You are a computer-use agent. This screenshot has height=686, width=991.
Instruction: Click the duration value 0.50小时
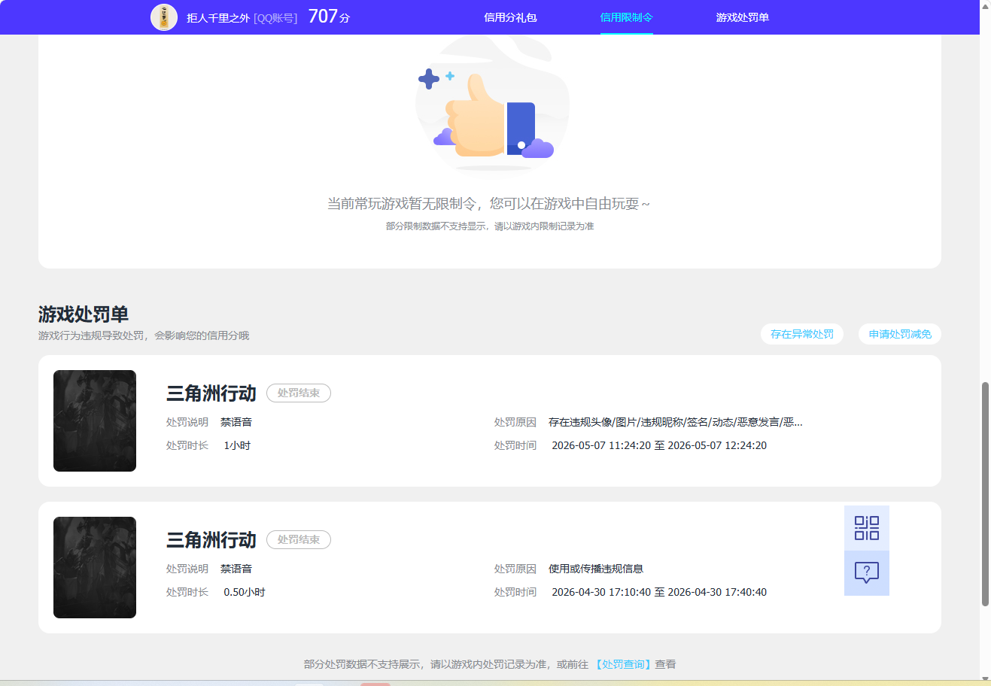click(x=245, y=592)
